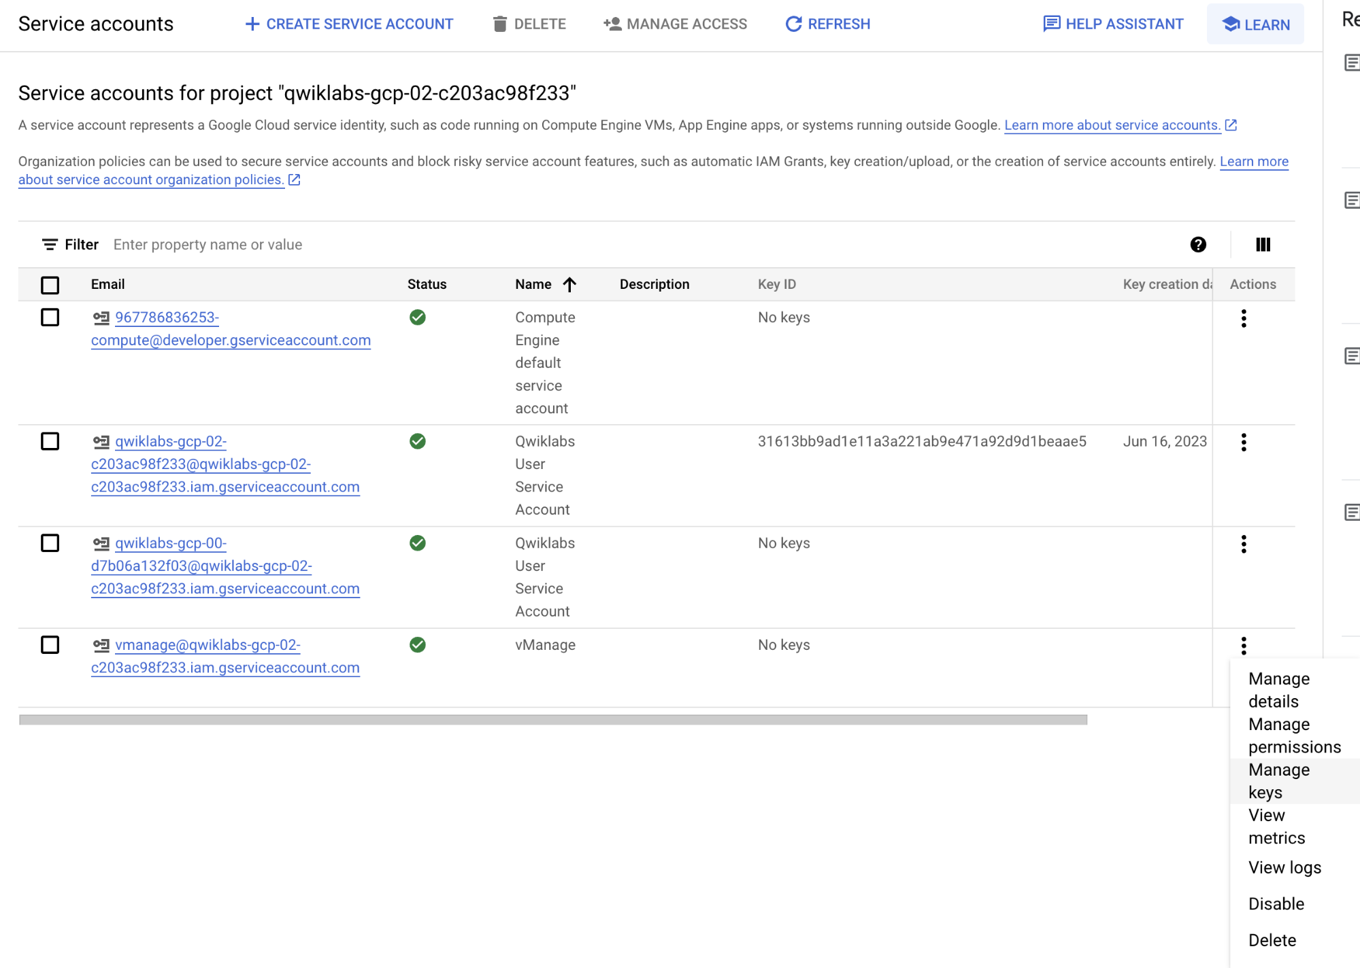
Task: Click the filter list icon
Action: [x=50, y=244]
